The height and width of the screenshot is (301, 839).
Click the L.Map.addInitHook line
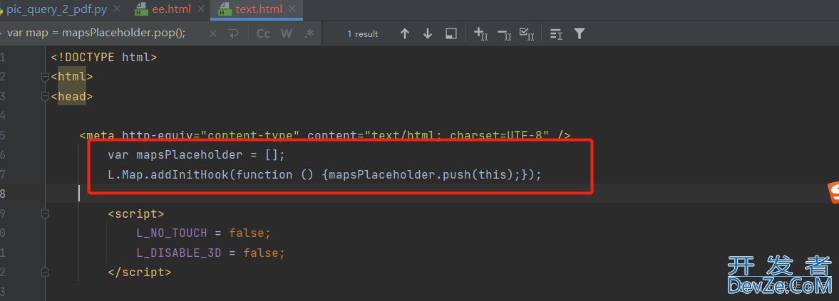coord(325,174)
